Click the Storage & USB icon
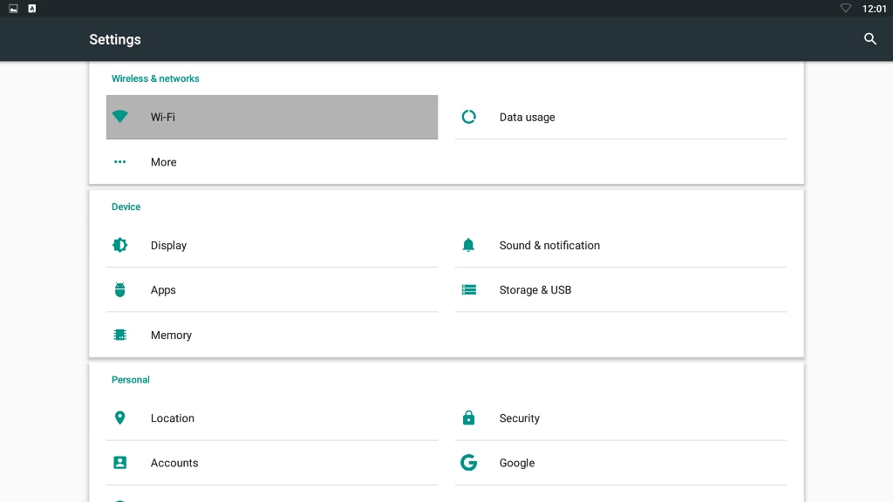893x502 pixels. 468,290
